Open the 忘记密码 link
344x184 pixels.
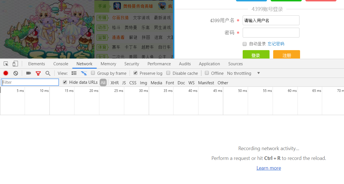[x=276, y=44]
